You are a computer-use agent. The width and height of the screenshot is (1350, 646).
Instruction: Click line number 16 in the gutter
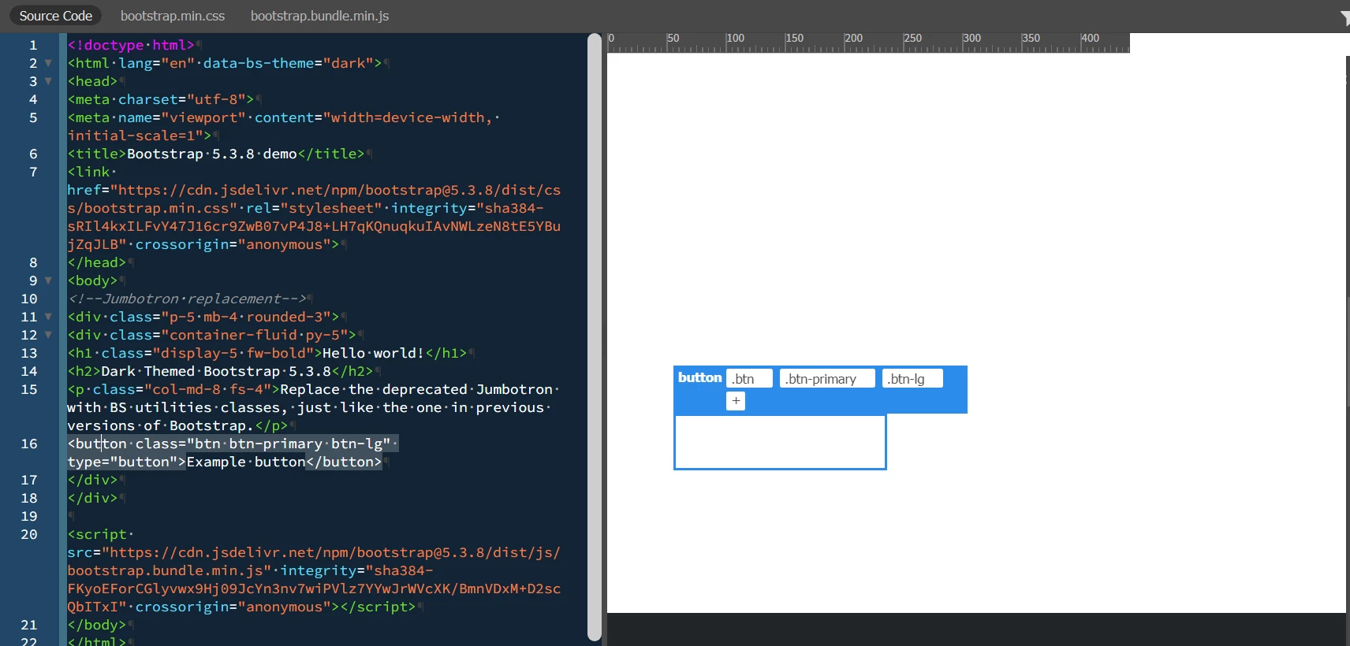point(29,444)
